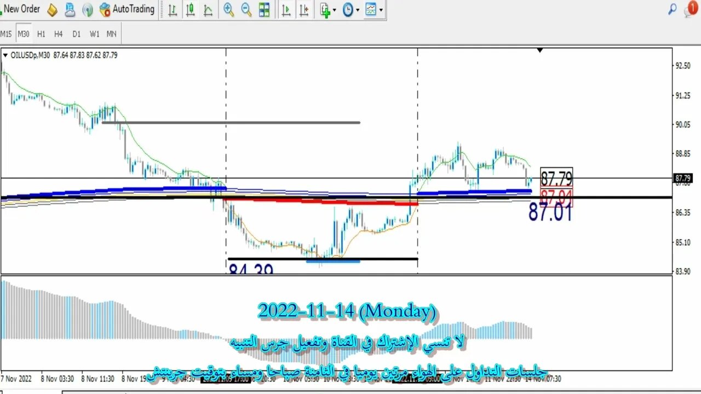Open the Signals antenna icon
Screen dimensions: 701x394
pyautogui.click(x=88, y=9)
